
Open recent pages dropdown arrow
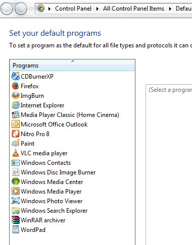pos(31,9)
